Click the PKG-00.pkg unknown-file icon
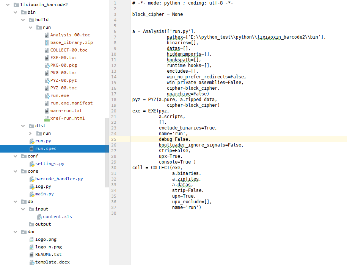 click(47, 65)
